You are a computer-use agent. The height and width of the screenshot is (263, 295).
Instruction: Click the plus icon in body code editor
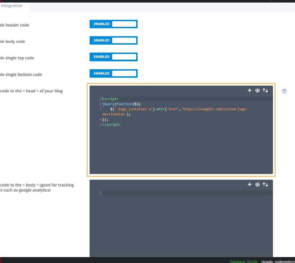pos(250,184)
